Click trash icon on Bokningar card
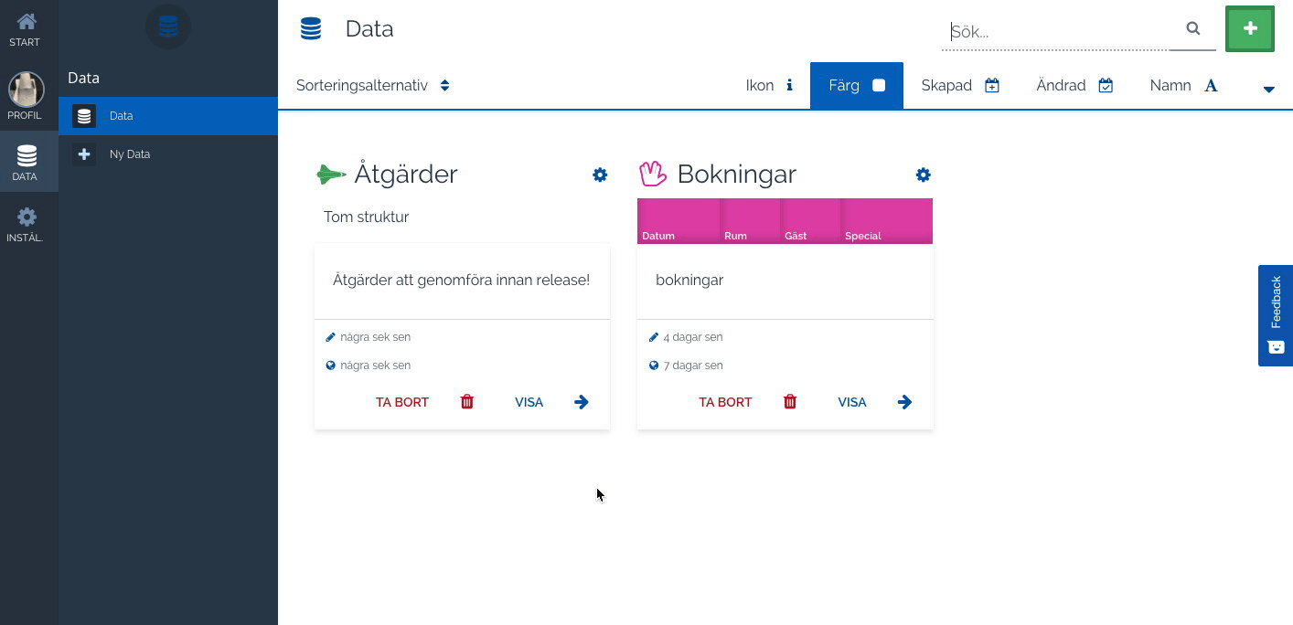The image size is (1293, 625). click(x=790, y=402)
